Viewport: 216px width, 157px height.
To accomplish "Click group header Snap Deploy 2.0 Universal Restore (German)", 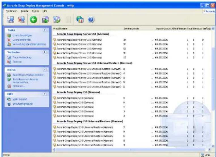I will point(90,121).
